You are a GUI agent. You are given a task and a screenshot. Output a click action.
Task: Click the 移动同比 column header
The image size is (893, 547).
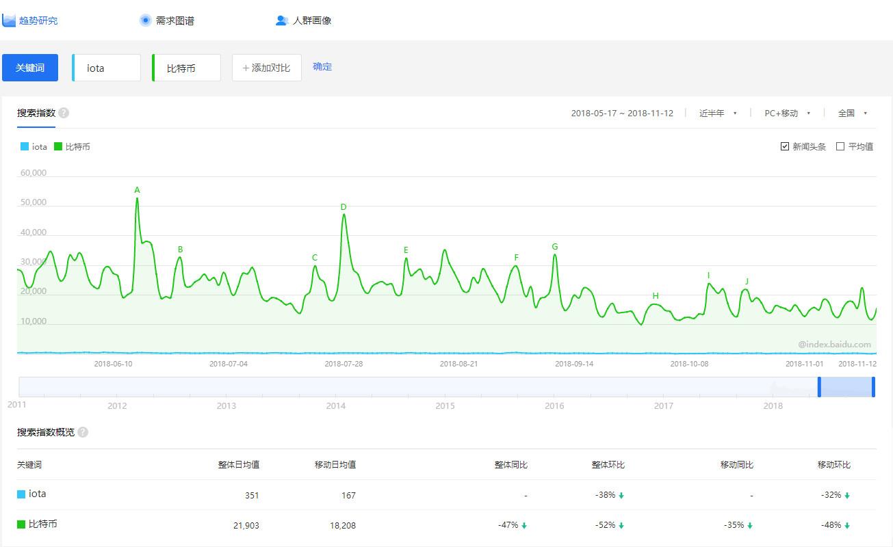coord(737,465)
